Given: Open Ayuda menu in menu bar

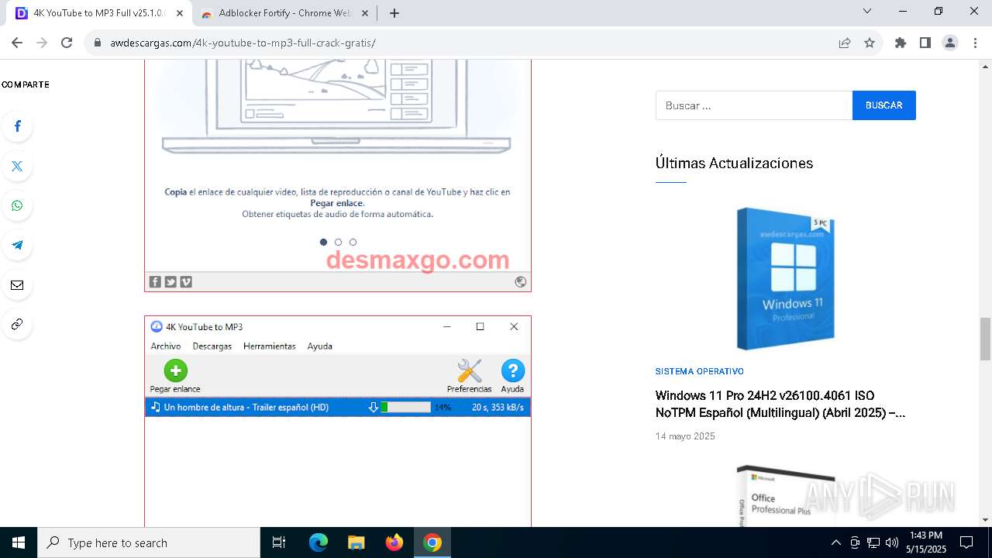Looking at the screenshot, I should [x=319, y=346].
